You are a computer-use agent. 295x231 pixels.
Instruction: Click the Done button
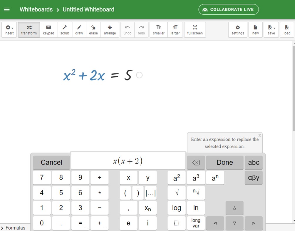224,163
